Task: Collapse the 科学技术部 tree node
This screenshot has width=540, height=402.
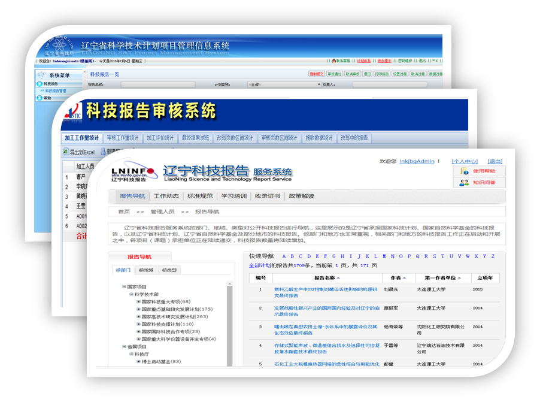Action: pyautogui.click(x=131, y=294)
